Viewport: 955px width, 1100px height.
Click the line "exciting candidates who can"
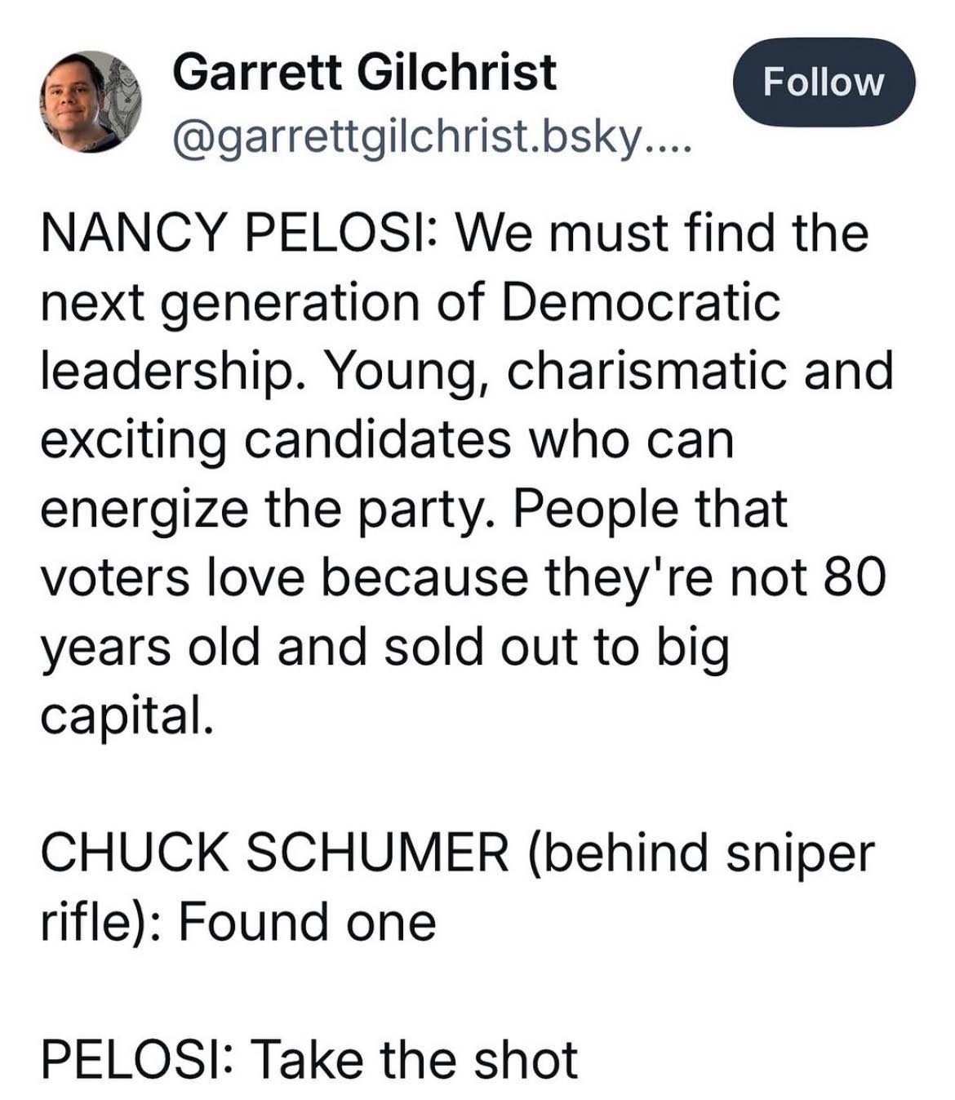[x=387, y=440]
